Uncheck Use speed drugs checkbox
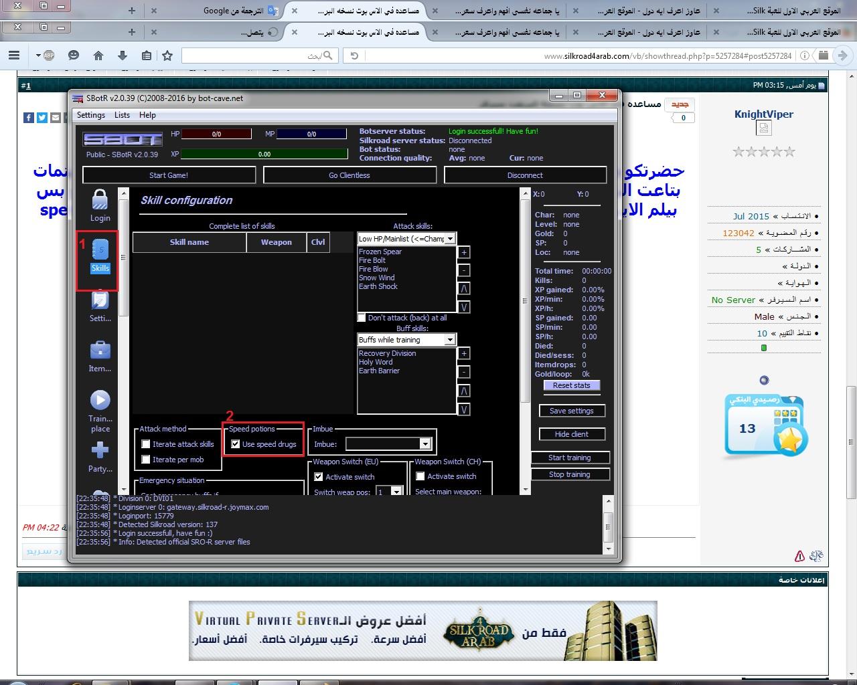This screenshot has width=857, height=685. point(236,444)
